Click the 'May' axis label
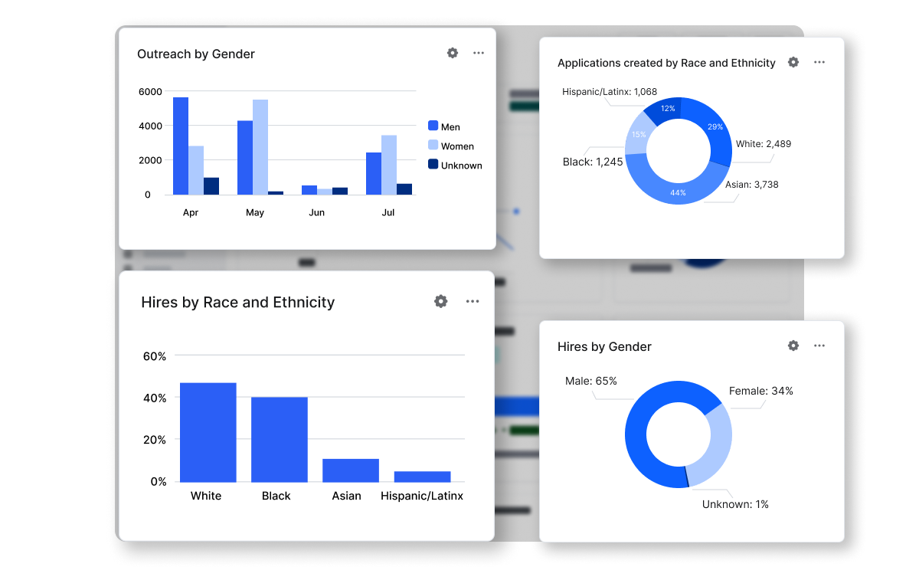 coord(255,212)
